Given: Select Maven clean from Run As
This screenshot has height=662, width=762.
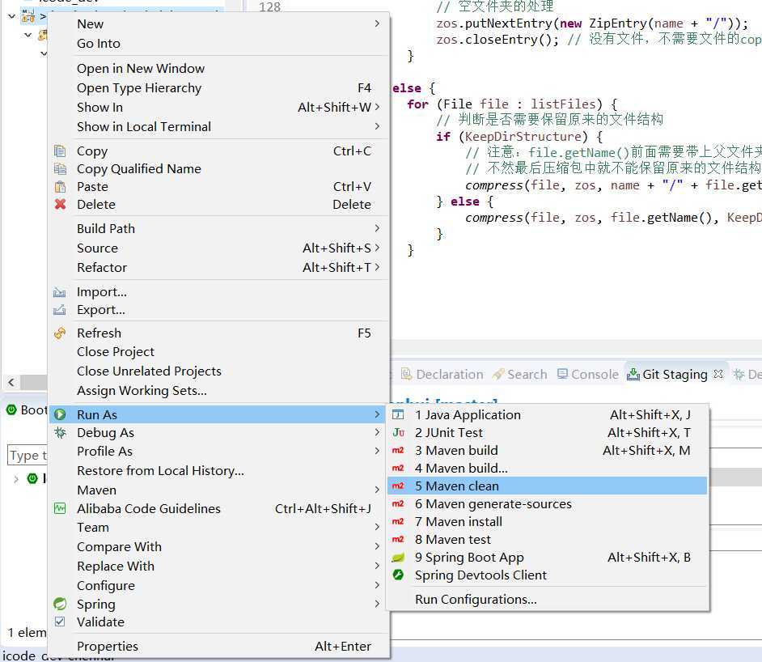Looking at the screenshot, I should point(547,486).
